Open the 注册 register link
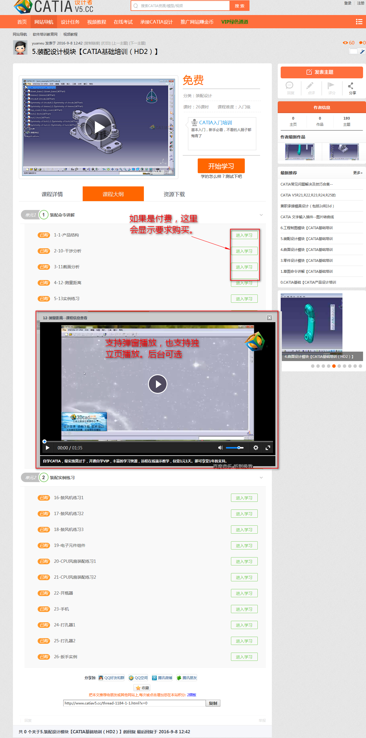This screenshot has width=366, height=738. tap(361, 3)
